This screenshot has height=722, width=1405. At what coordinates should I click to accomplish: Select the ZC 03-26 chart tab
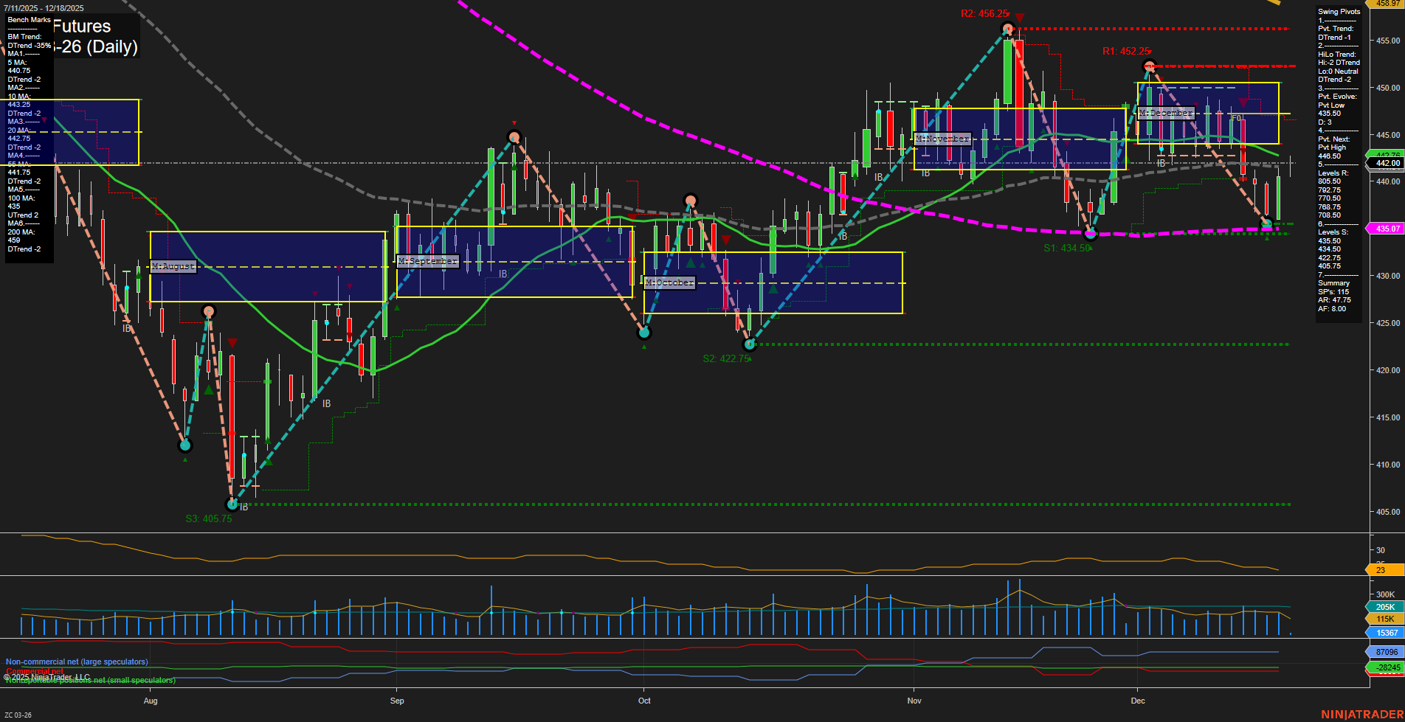20,713
